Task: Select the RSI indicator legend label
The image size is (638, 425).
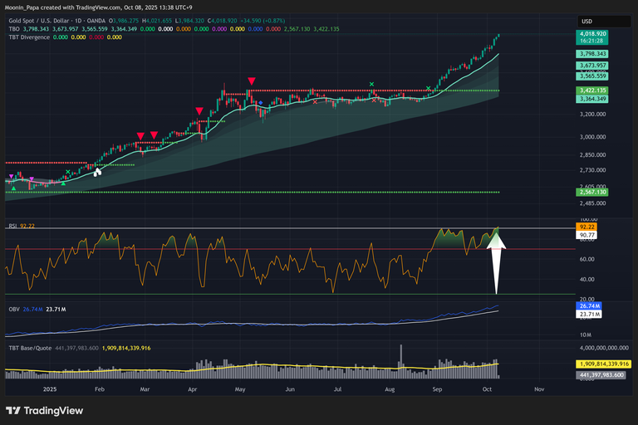Action: click(x=14, y=226)
